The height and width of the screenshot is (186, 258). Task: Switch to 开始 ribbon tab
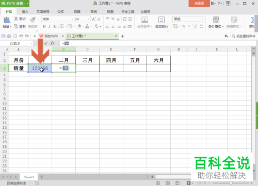(9, 11)
